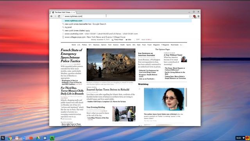The width and height of the screenshot is (250, 141).
Task: Open the Arts section link
Action: click(134, 45)
